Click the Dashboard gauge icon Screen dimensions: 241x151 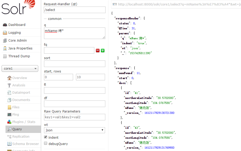[5, 25]
